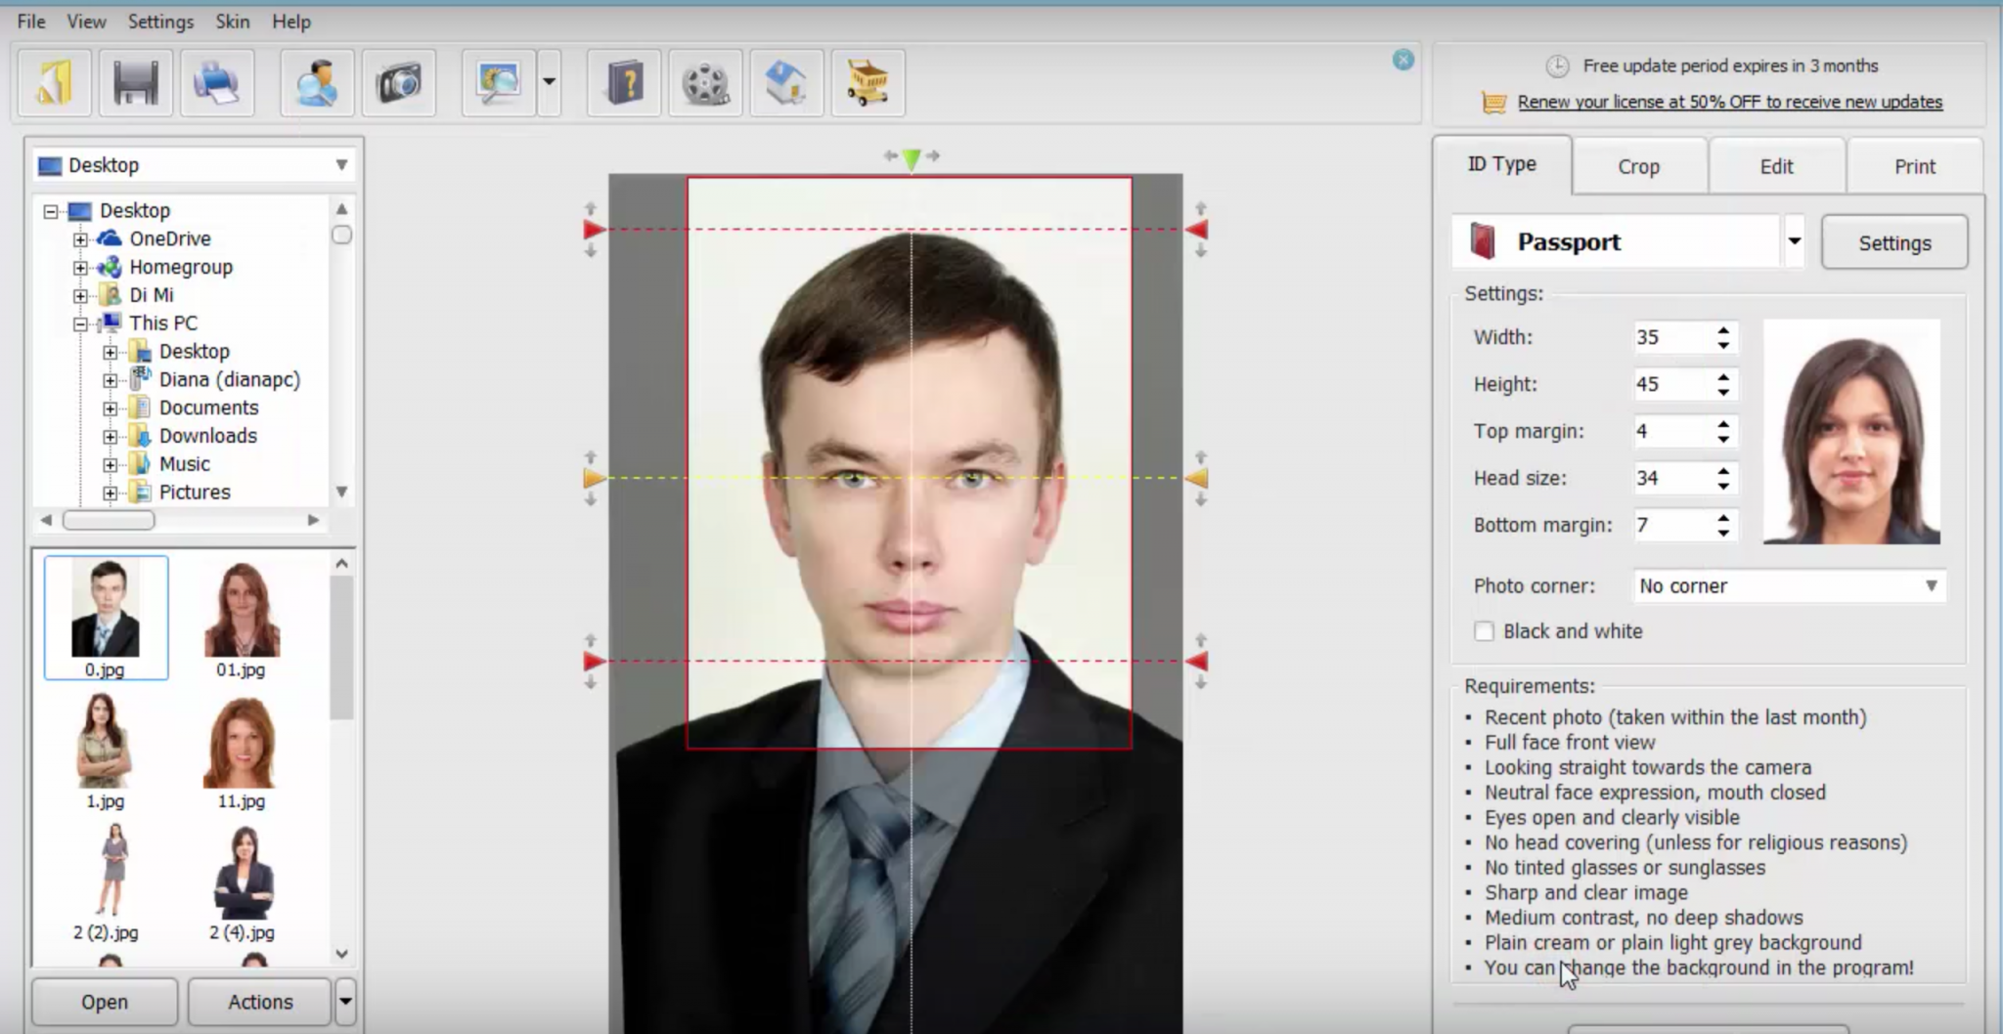This screenshot has width=2003, height=1034.
Task: Switch to the Print tab
Action: 1914,166
